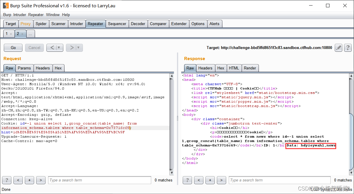This screenshot has height=194, width=354.
Task: Switch to the Spider tool tab
Action: [x=41, y=24]
